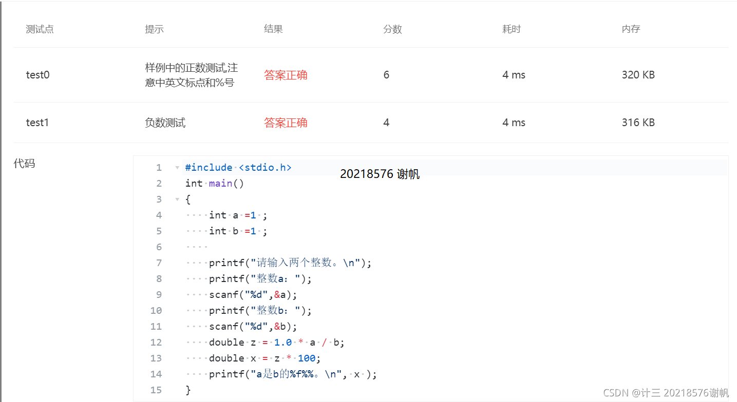
Task: Click line number 6 in the gutter
Action: 159,247
